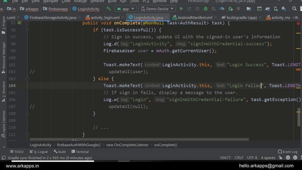Open the Analyze menu

[80, 1]
